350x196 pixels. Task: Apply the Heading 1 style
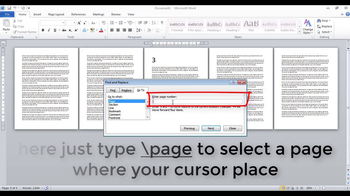pos(214,27)
